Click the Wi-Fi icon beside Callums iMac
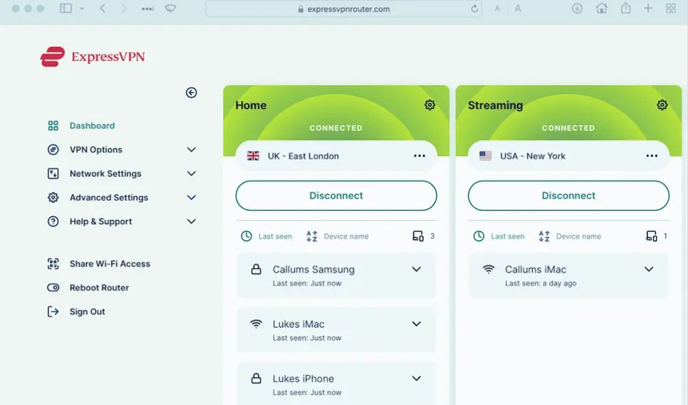The image size is (688, 405). pos(489,269)
